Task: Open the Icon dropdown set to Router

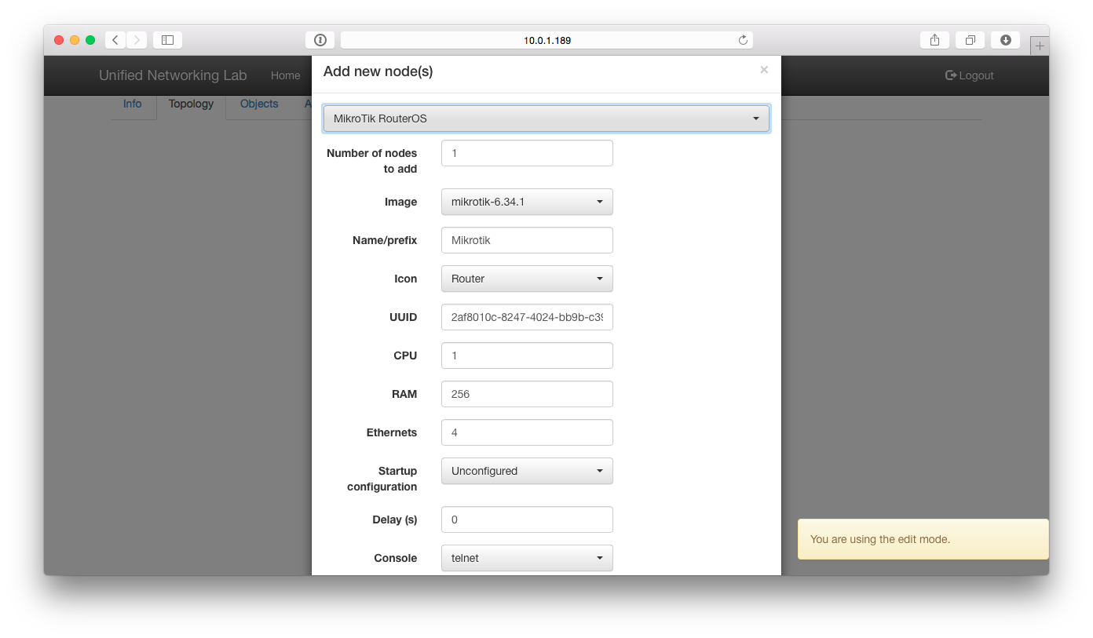Action: [527, 279]
